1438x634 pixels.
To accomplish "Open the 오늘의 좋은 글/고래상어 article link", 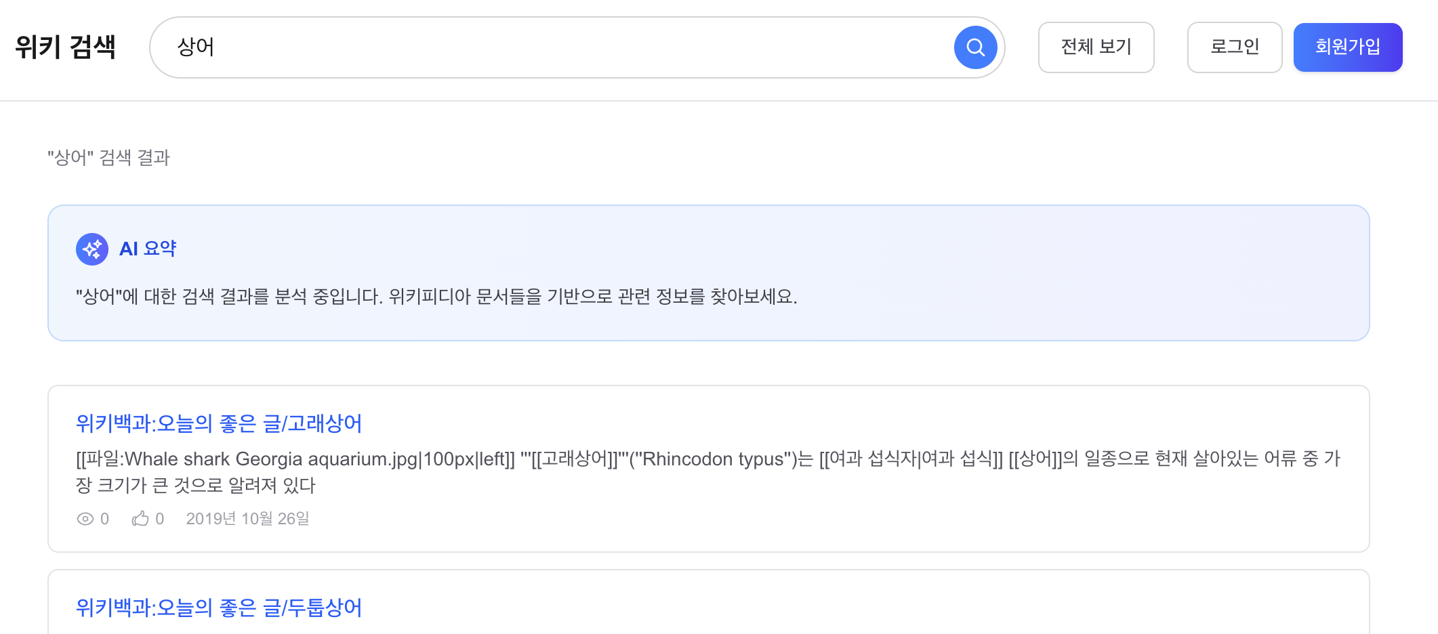I will coord(218,423).
